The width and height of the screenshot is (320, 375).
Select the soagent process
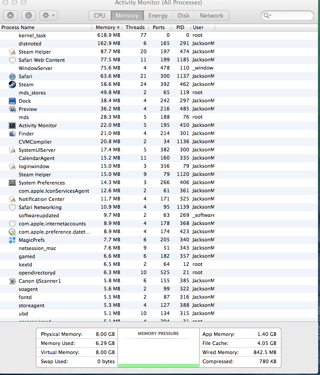click(160, 289)
